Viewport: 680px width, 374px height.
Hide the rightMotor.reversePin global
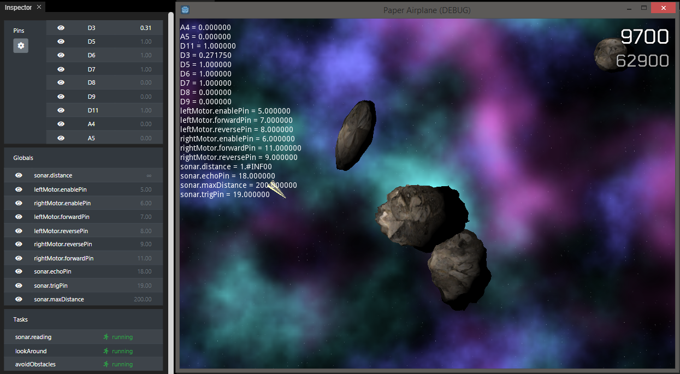point(19,244)
